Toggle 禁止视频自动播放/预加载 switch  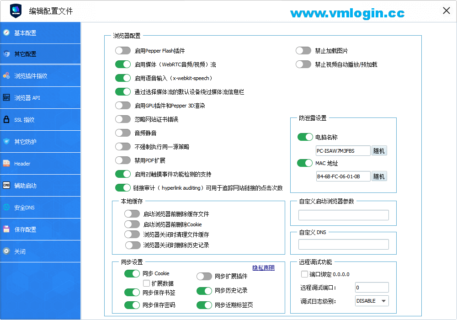[303, 64]
